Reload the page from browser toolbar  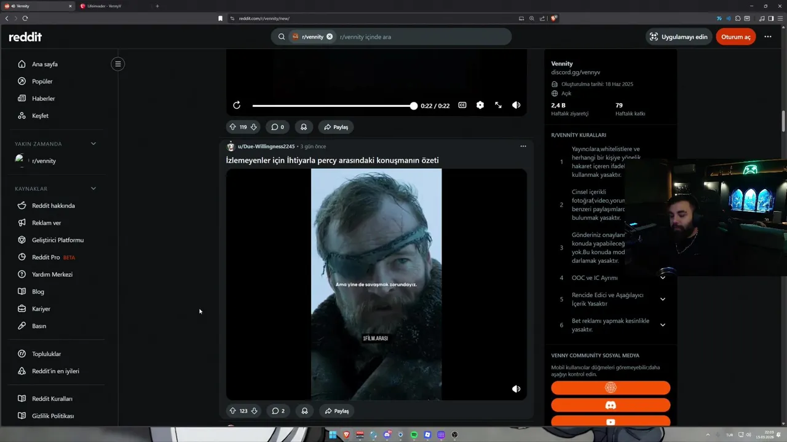(x=25, y=18)
